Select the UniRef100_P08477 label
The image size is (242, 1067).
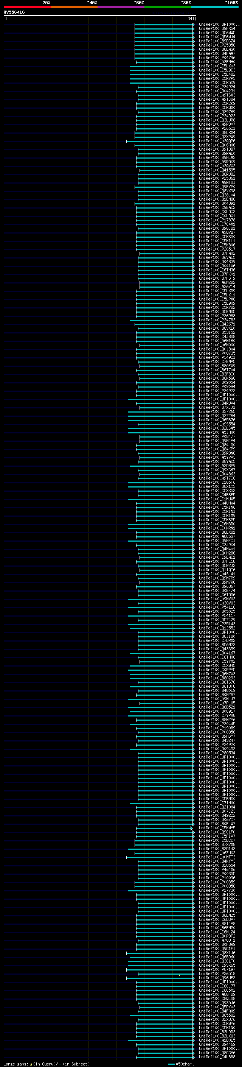[217, 436]
